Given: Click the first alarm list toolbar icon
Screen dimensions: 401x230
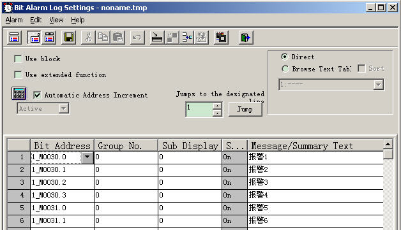Looking at the screenshot, I should [14, 38].
